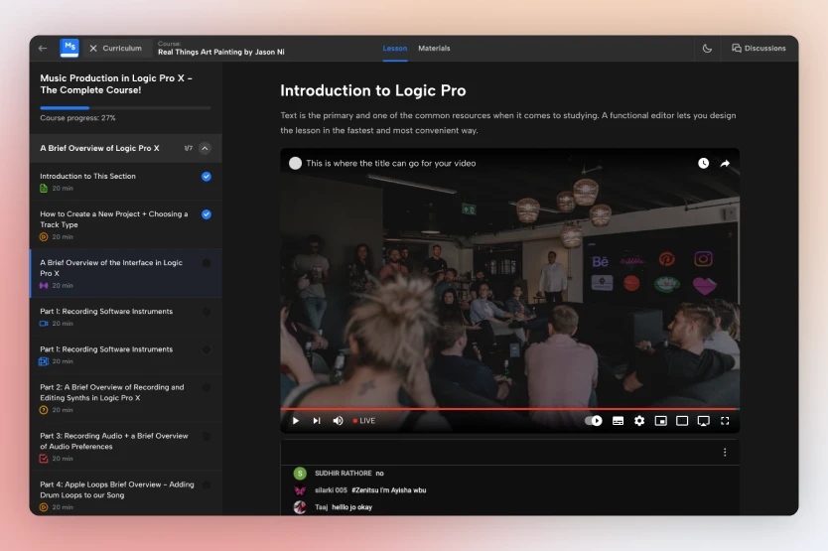
Task: Click Watch Later clock icon
Action: tap(703, 164)
